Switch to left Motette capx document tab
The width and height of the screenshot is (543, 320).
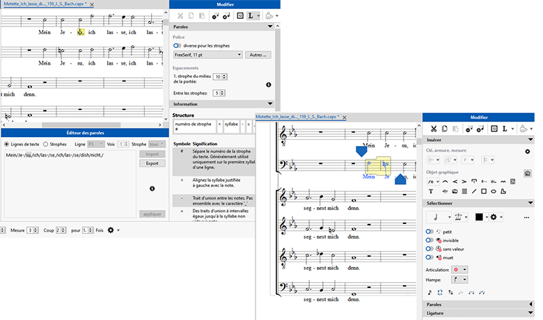tap(45, 4)
